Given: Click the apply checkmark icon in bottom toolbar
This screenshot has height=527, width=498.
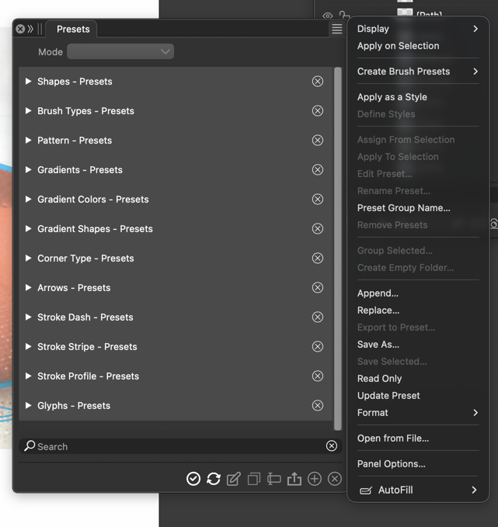Looking at the screenshot, I should 193,479.
